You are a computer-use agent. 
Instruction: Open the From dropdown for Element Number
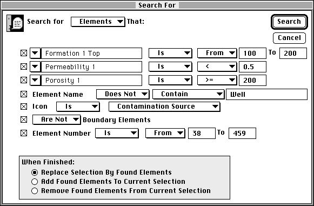(x=165, y=133)
